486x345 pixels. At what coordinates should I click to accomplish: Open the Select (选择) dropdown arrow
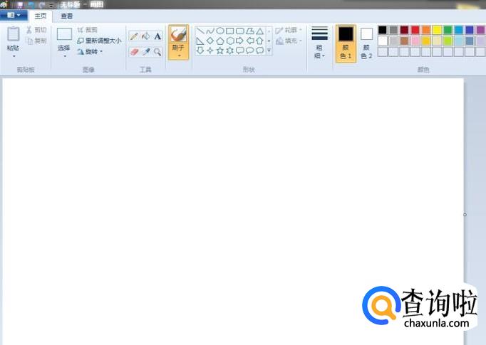pyautogui.click(x=64, y=55)
